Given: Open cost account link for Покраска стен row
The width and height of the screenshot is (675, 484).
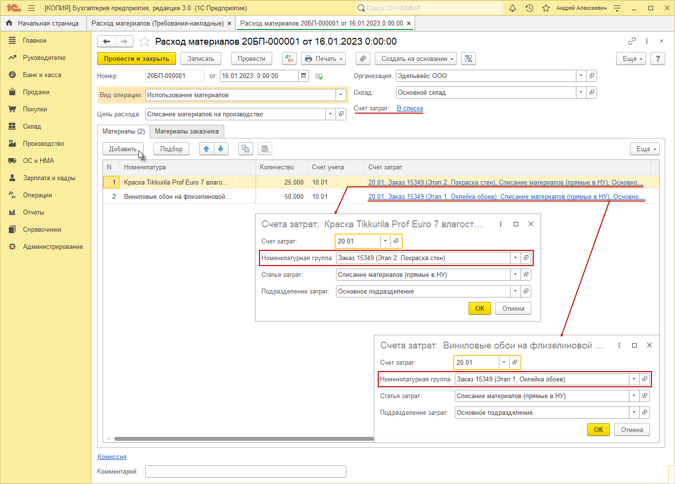Looking at the screenshot, I should coord(506,182).
